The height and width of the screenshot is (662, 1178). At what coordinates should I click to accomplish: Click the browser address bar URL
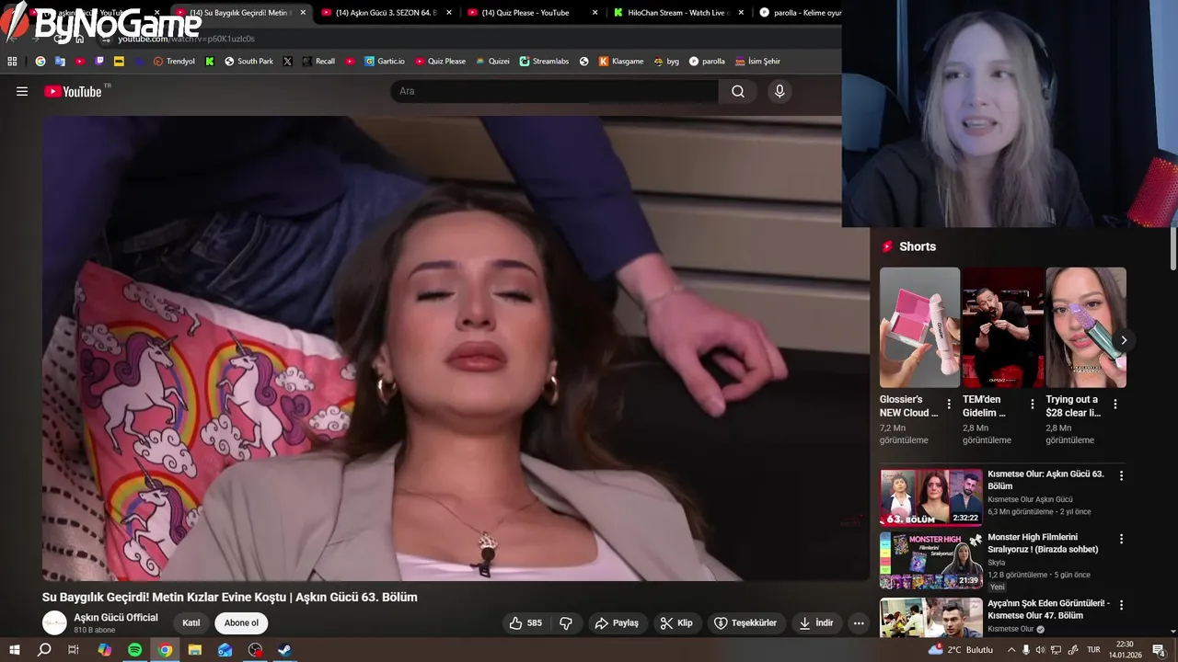186,39
